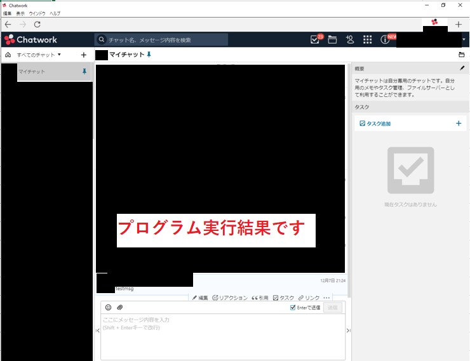This screenshot has height=361, width=470.
Task: Open the emoji picker smiley icon
Action: coord(108,307)
